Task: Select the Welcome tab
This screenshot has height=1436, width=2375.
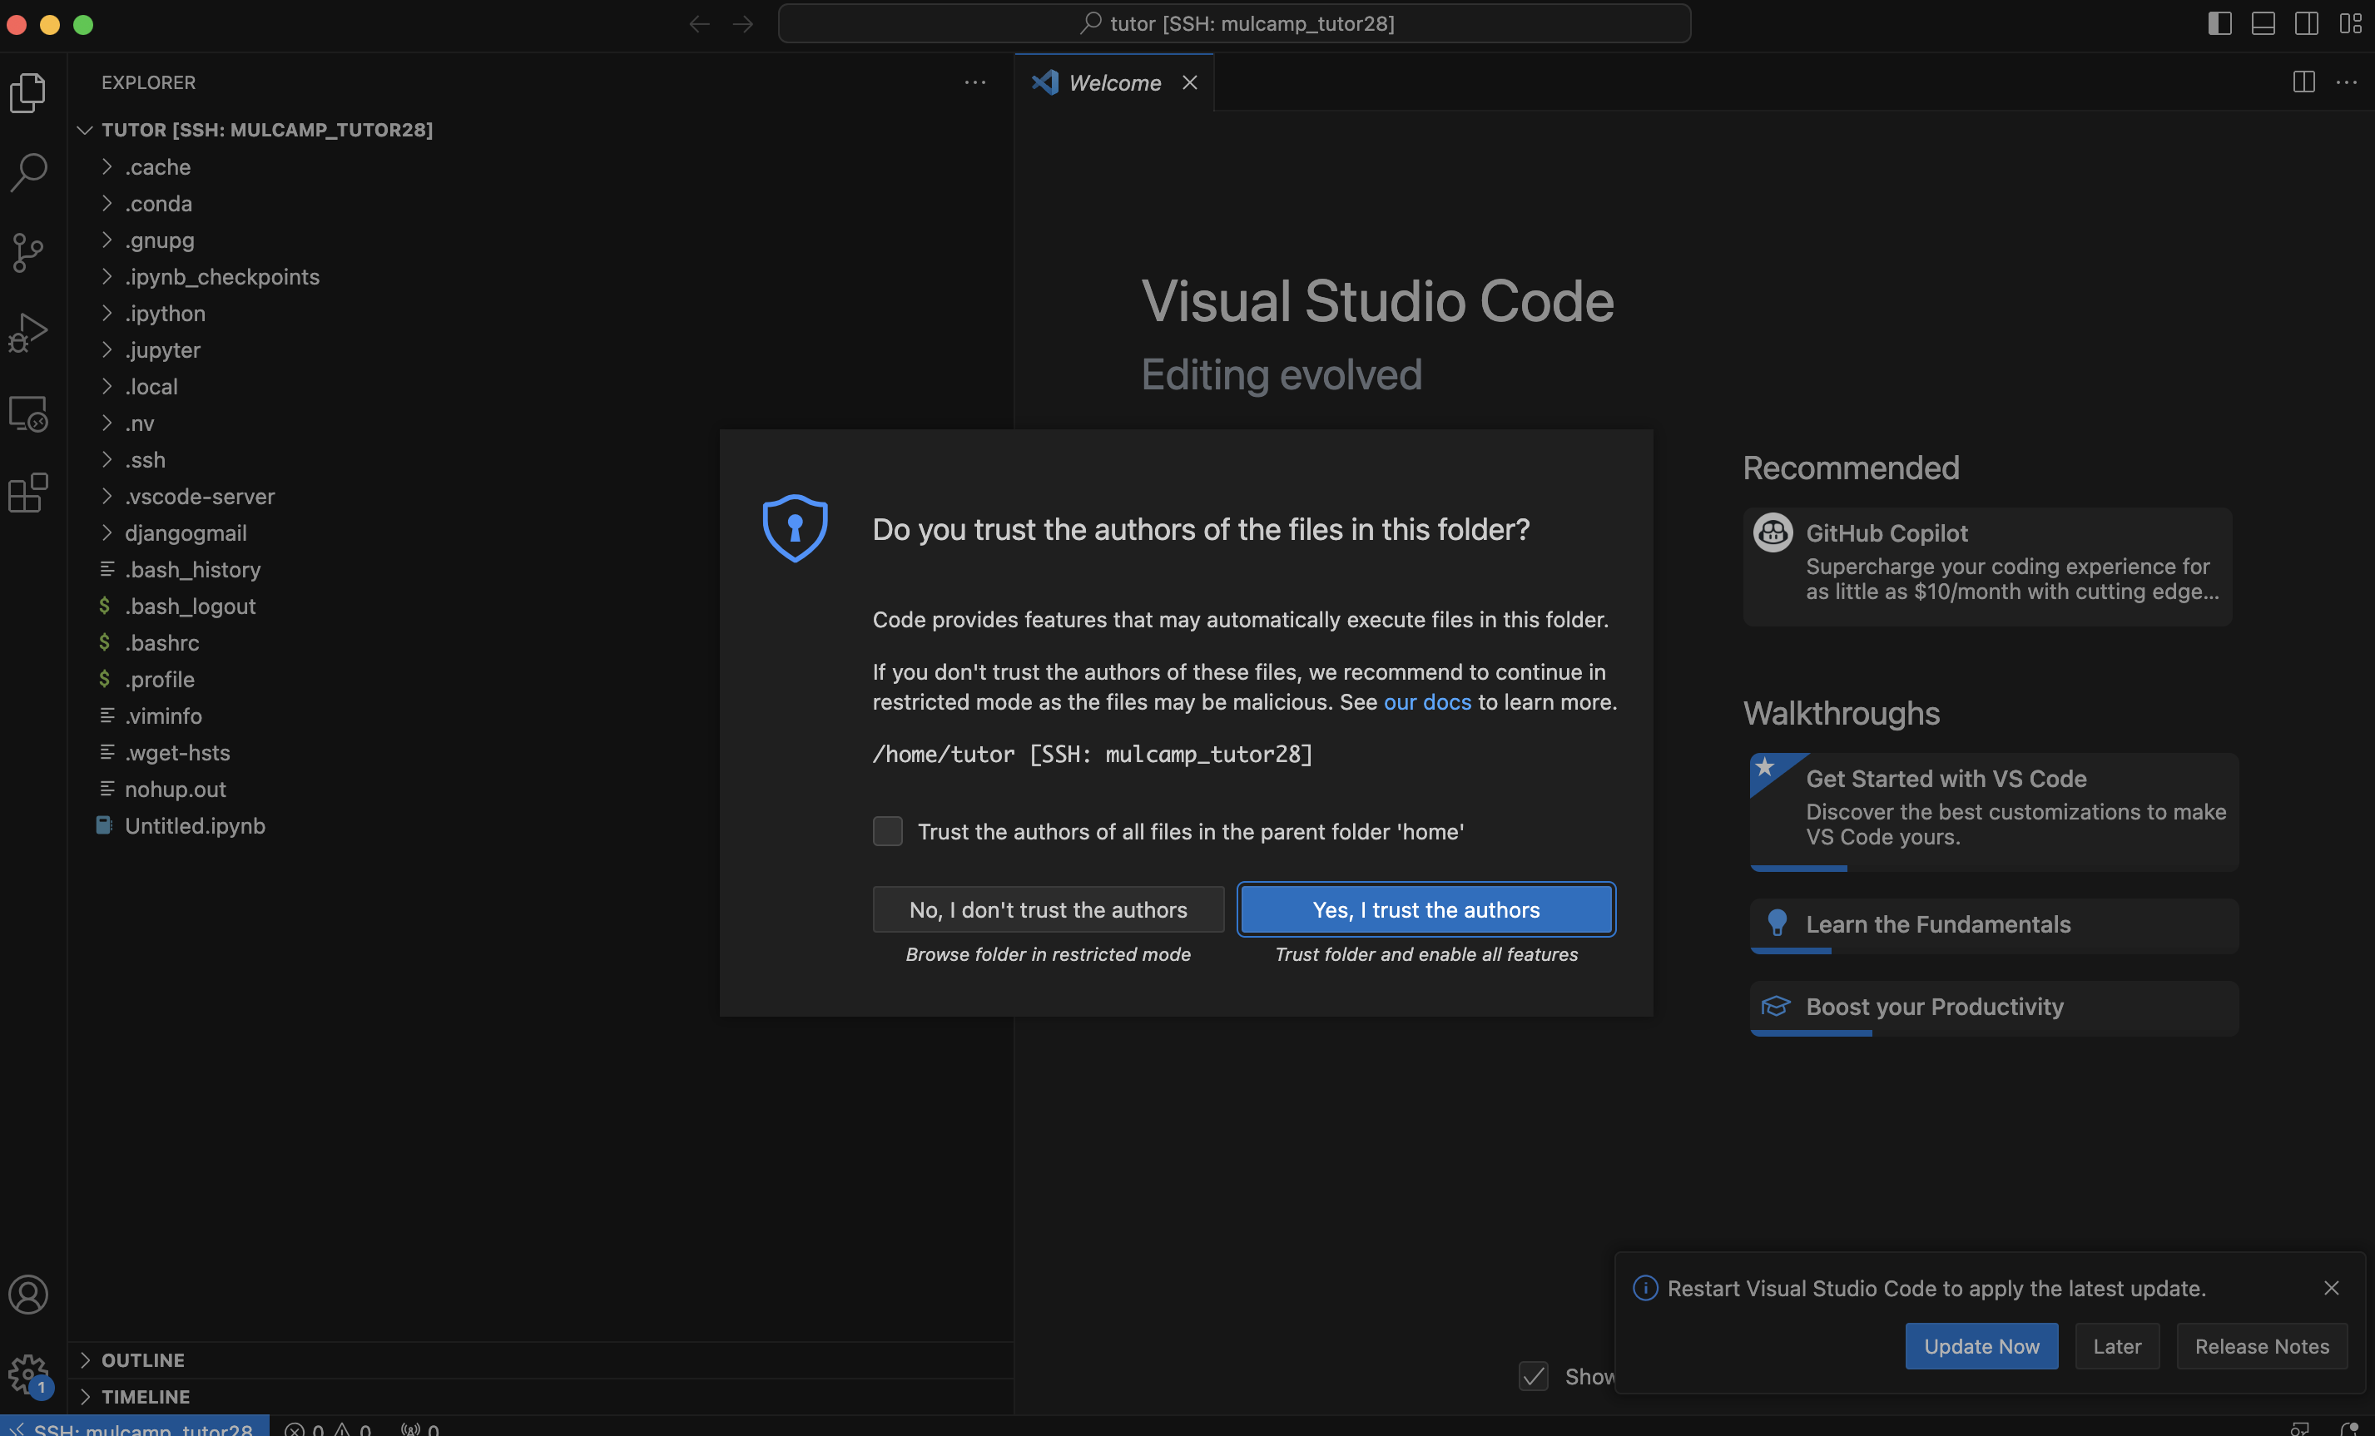Action: coord(1114,83)
